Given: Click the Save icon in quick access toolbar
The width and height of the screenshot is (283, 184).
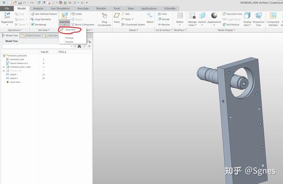Looking at the screenshot, I should pyautogui.click(x=20, y=3).
